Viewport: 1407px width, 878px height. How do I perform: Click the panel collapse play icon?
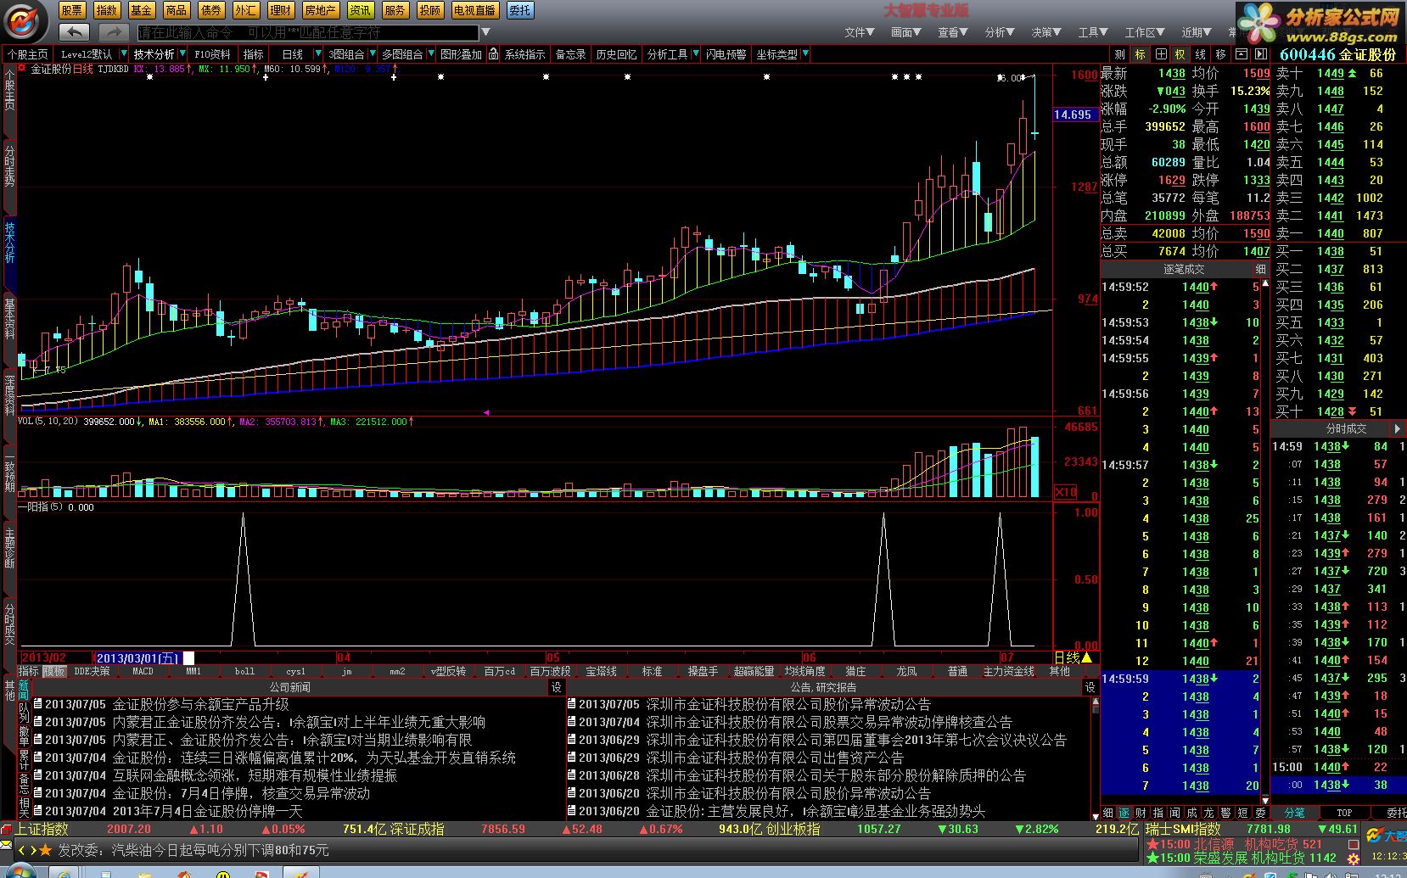click(x=1261, y=54)
